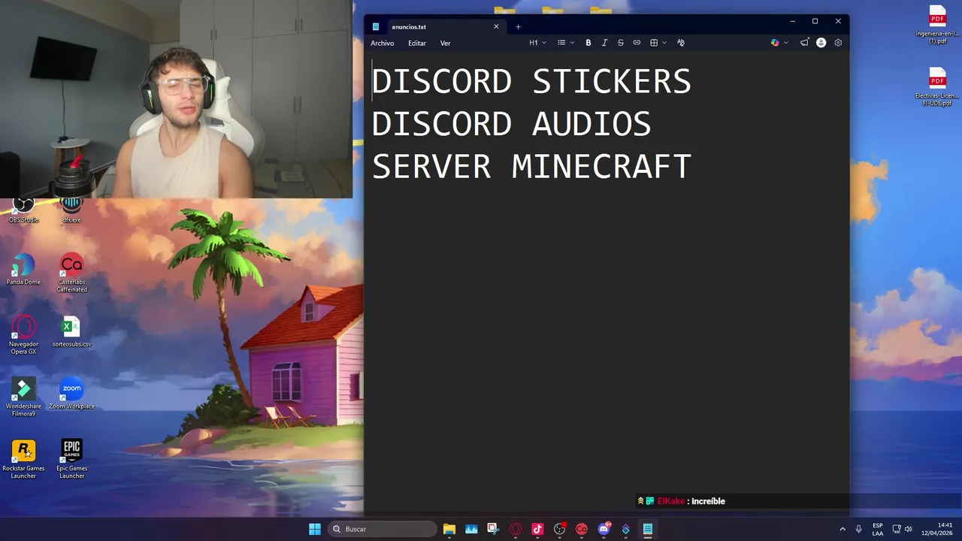Open Notepad settings gear

tap(838, 43)
